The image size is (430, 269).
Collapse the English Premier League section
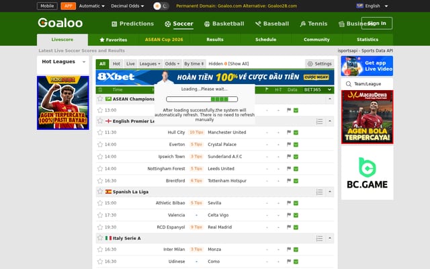(x=330, y=121)
